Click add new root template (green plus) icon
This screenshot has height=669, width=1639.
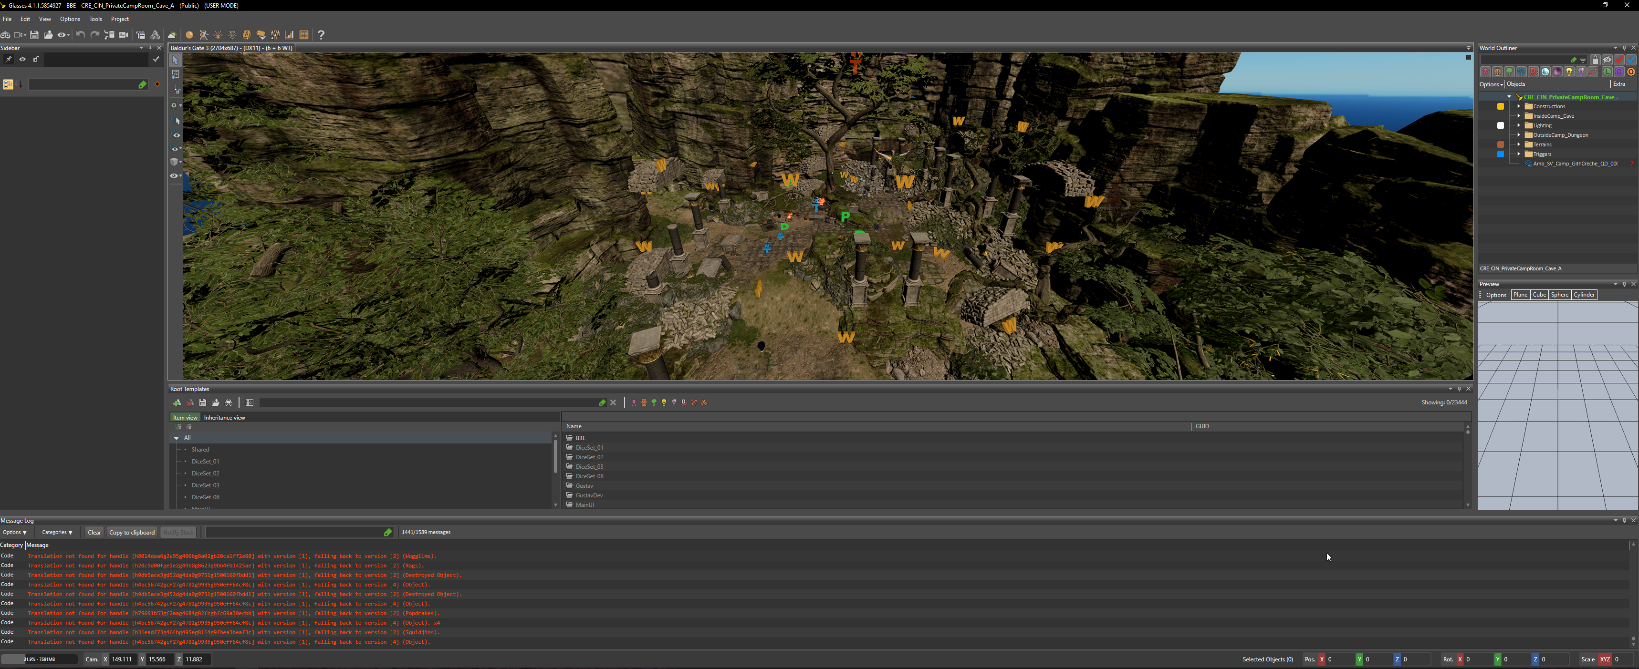177,402
